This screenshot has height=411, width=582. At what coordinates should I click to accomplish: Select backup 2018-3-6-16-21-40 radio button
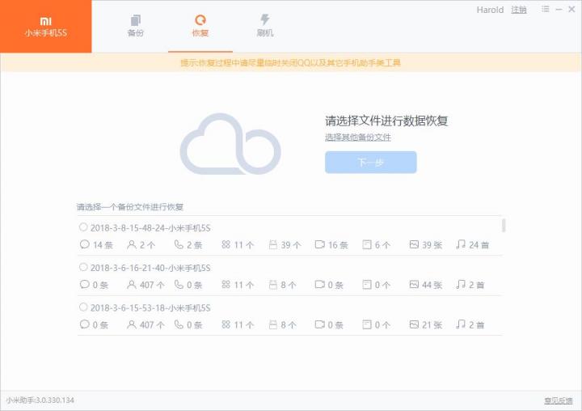[83, 267]
